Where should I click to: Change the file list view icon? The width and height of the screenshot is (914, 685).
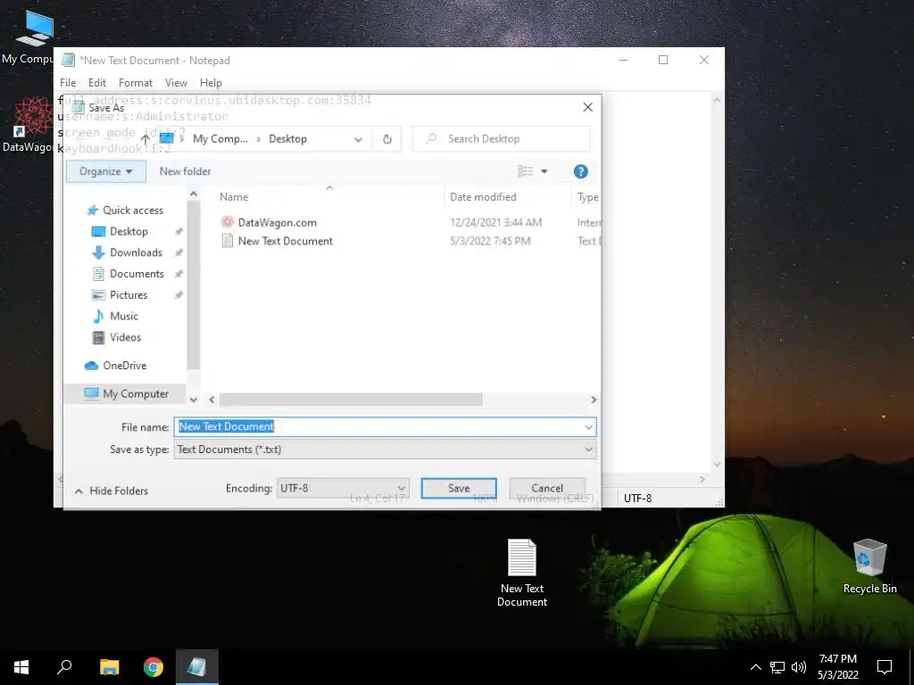525,171
